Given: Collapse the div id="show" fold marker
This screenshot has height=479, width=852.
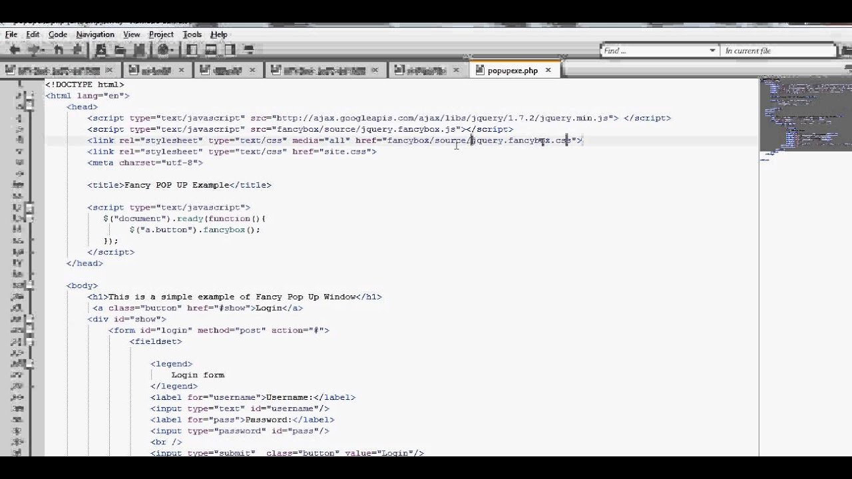Looking at the screenshot, I should point(29,319).
